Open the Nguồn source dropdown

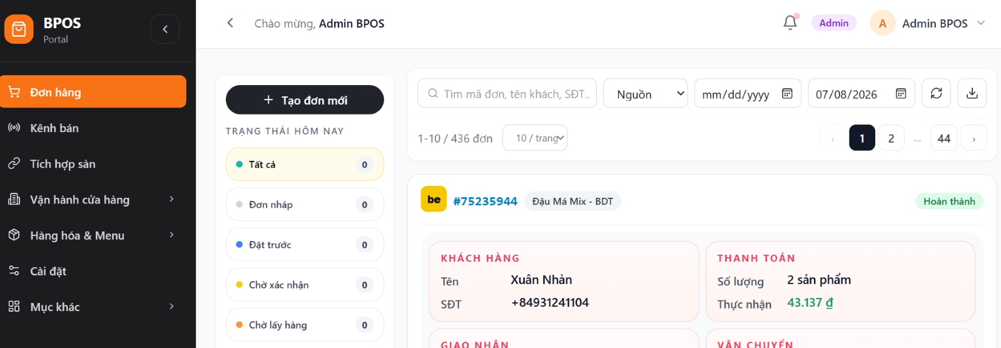point(645,93)
